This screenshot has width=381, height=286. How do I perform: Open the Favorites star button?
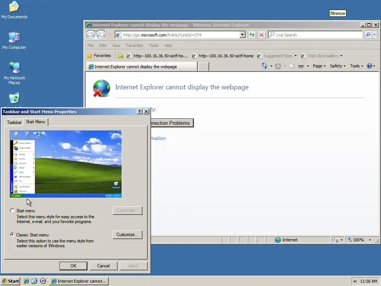pyautogui.click(x=99, y=56)
